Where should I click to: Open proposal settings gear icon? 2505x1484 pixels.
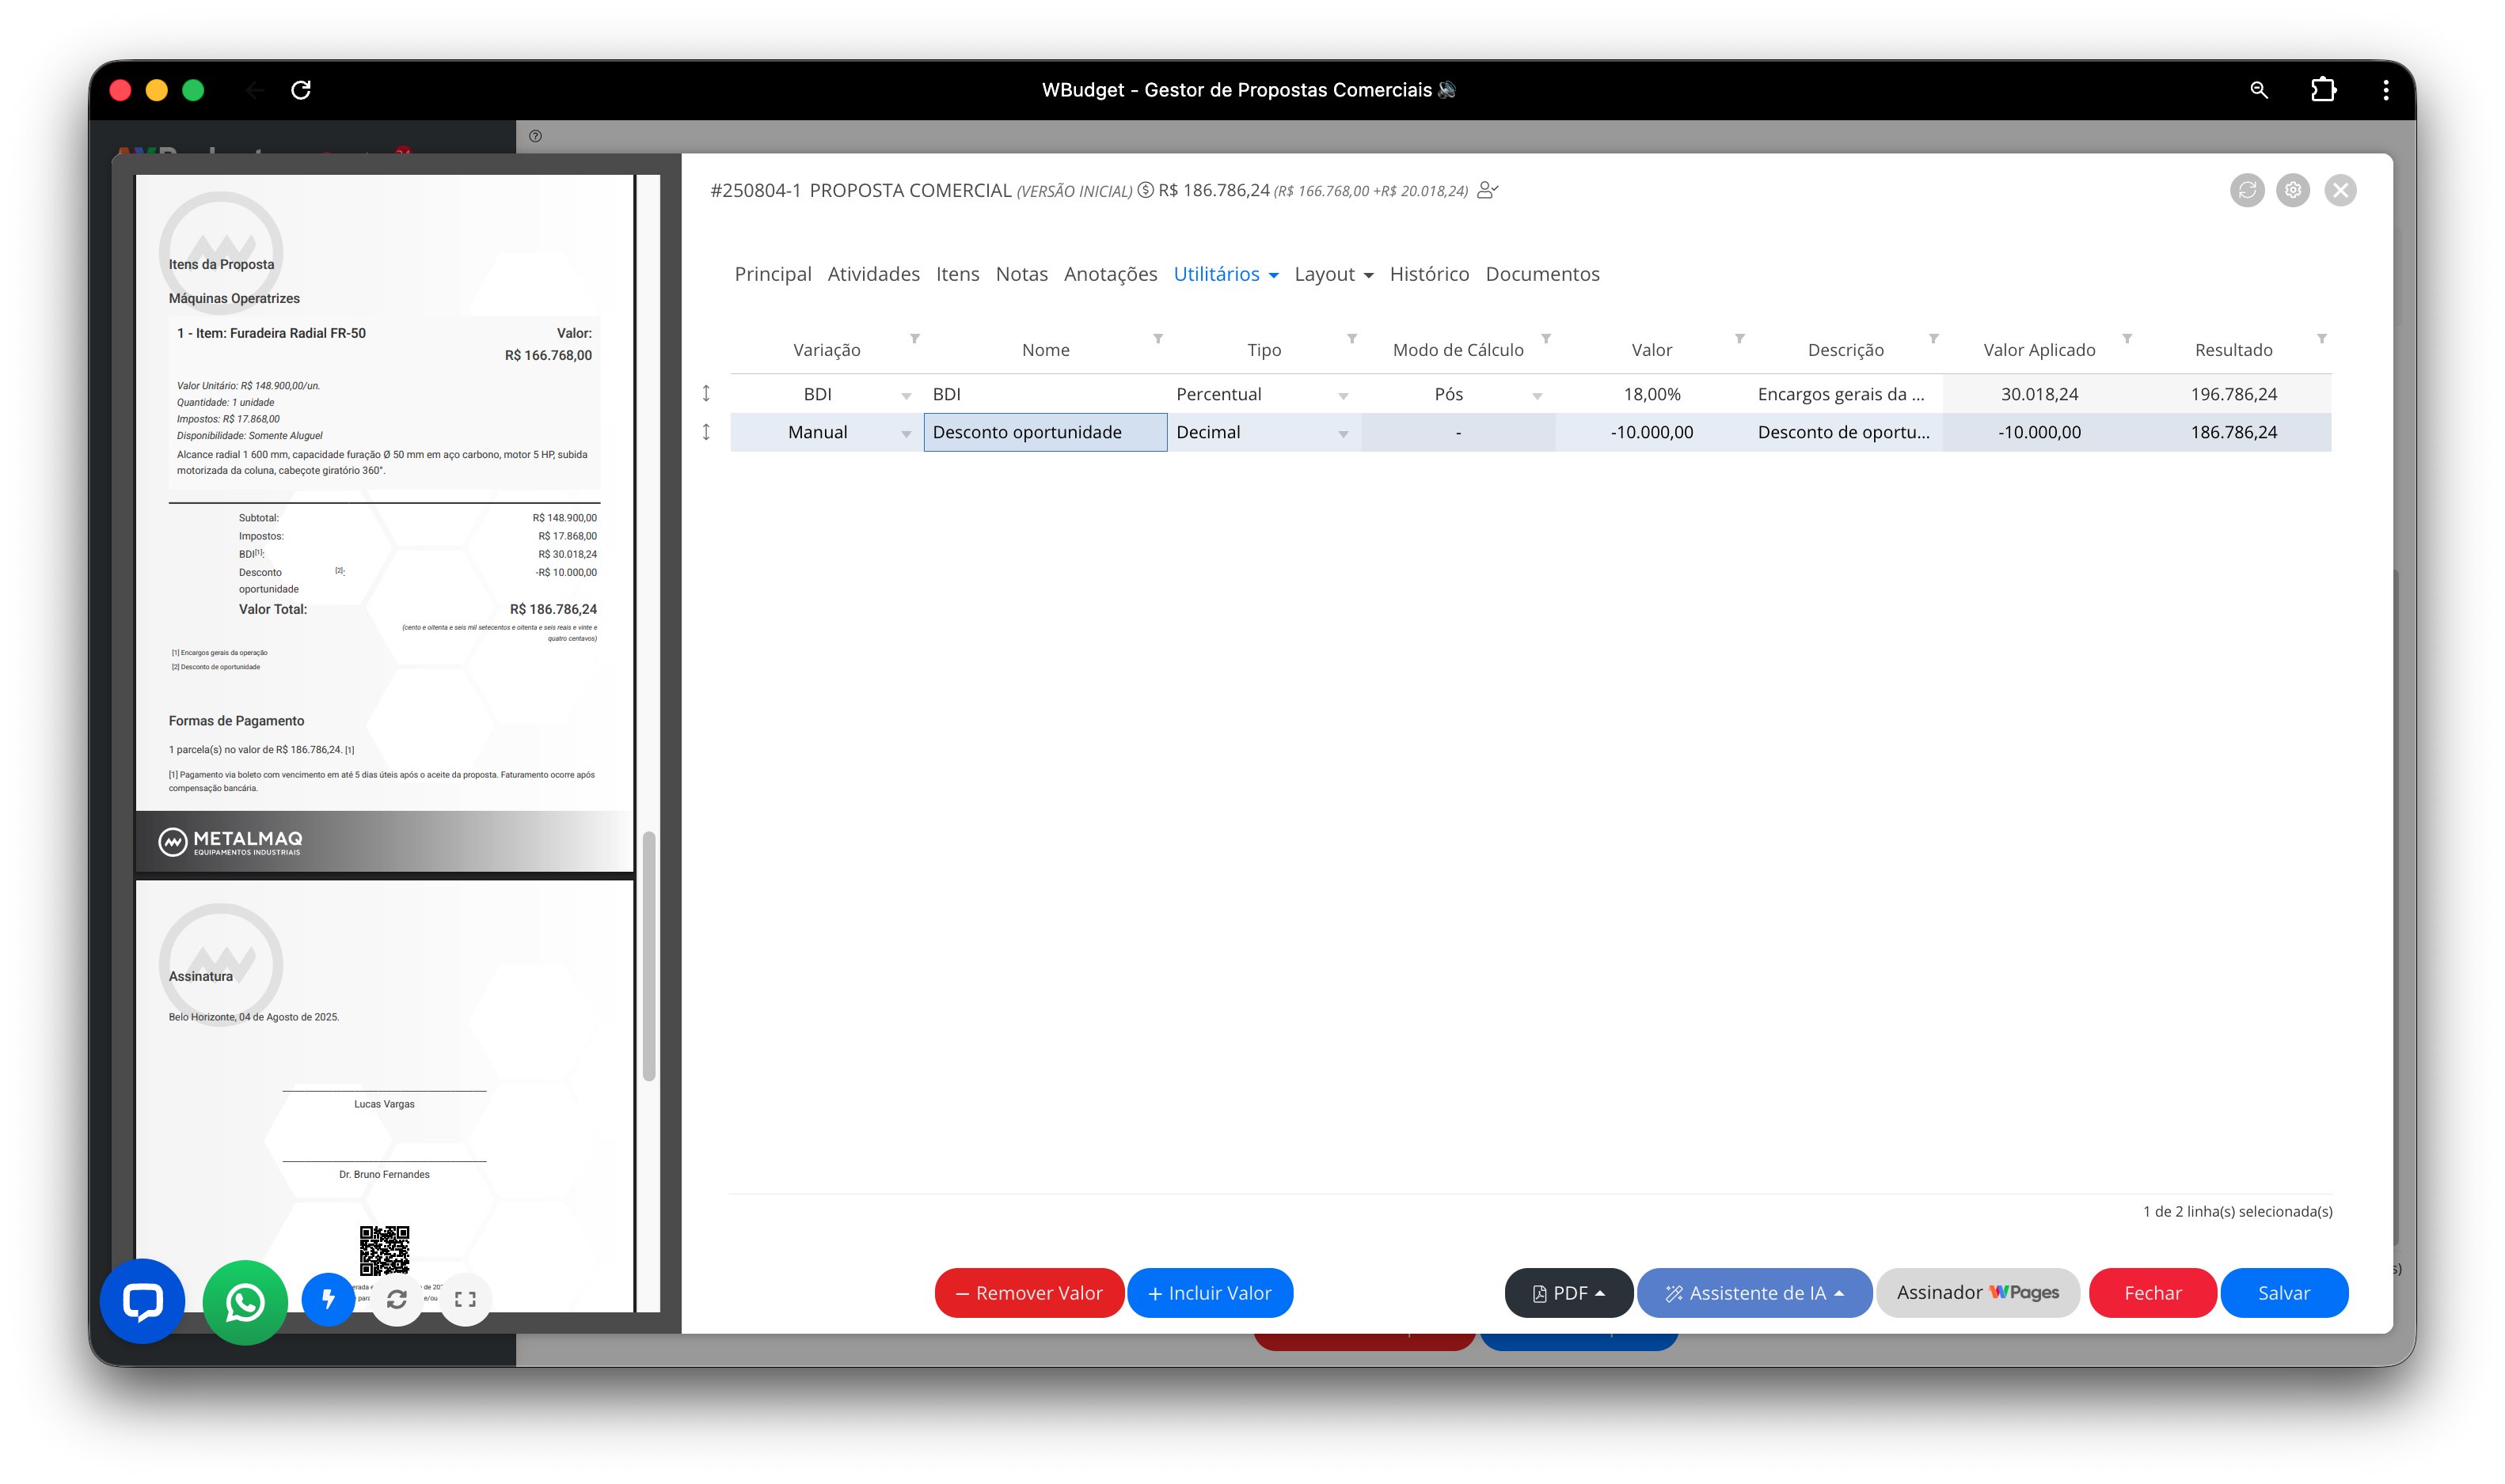click(x=2293, y=190)
